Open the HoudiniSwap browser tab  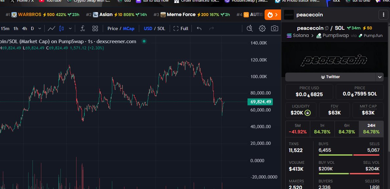pos(246,1)
